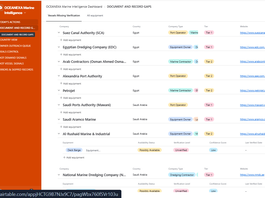Open ERRORS & SKIPPED RECORDS page
265x198 pixels.
click(x=16, y=69)
